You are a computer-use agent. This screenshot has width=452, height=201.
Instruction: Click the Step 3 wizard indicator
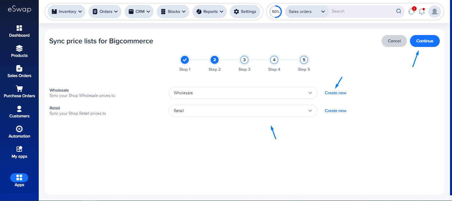click(244, 60)
